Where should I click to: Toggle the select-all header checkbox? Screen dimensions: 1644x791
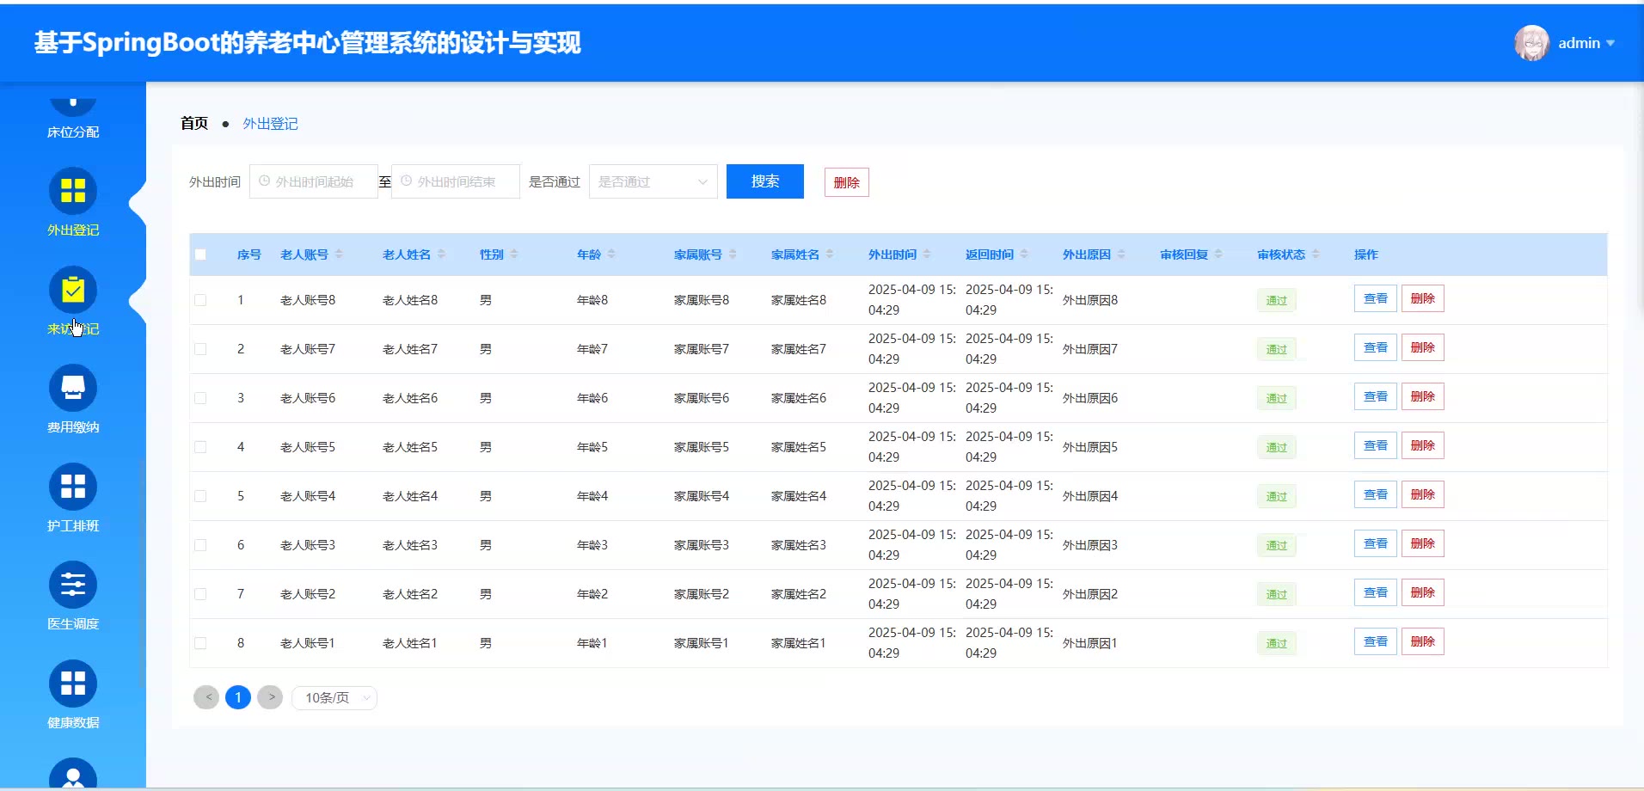click(200, 254)
